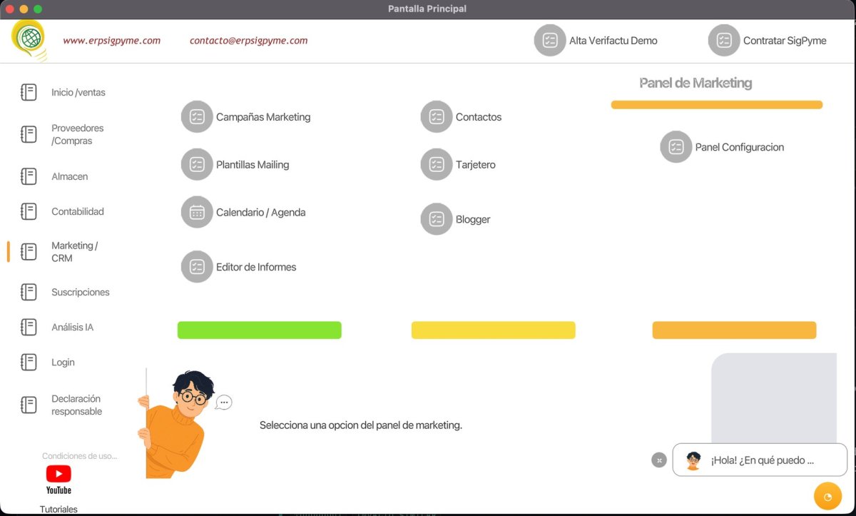Click the Contratar SigPyme label
856x516 pixels.
pyautogui.click(x=785, y=41)
